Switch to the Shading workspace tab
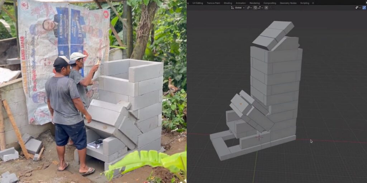The width and height of the screenshot is (367, 183). click(x=228, y=3)
